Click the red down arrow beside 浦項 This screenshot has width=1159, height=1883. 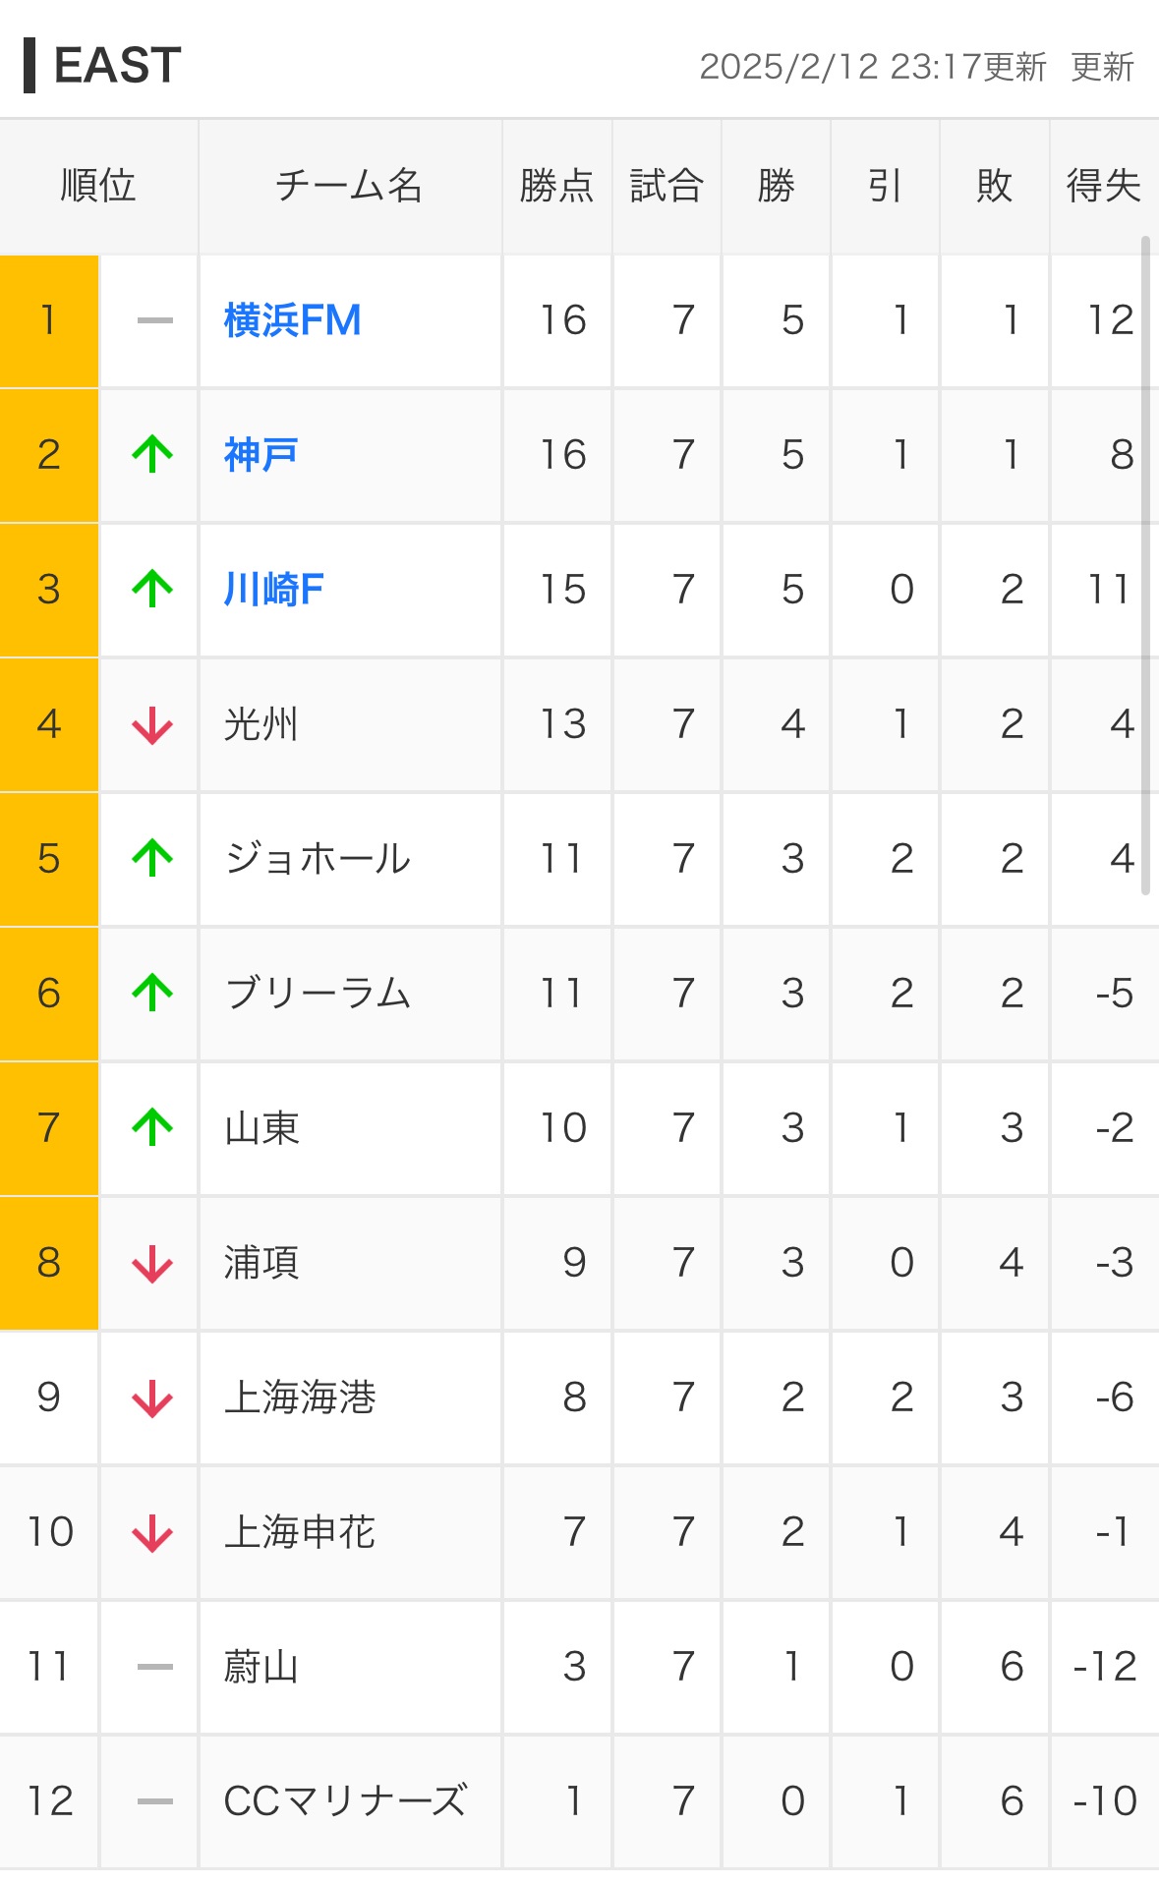(152, 1264)
